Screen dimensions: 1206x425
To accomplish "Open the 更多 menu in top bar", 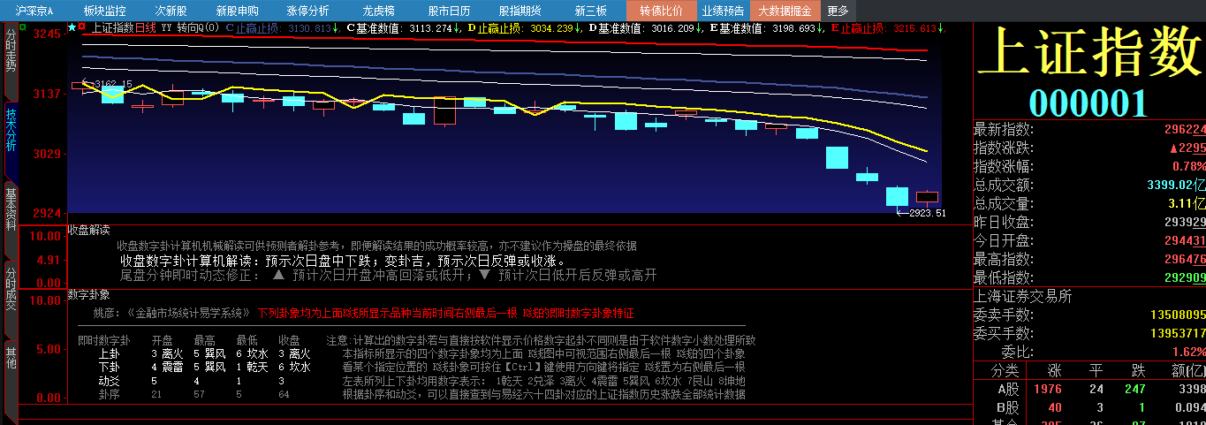I will [x=837, y=11].
